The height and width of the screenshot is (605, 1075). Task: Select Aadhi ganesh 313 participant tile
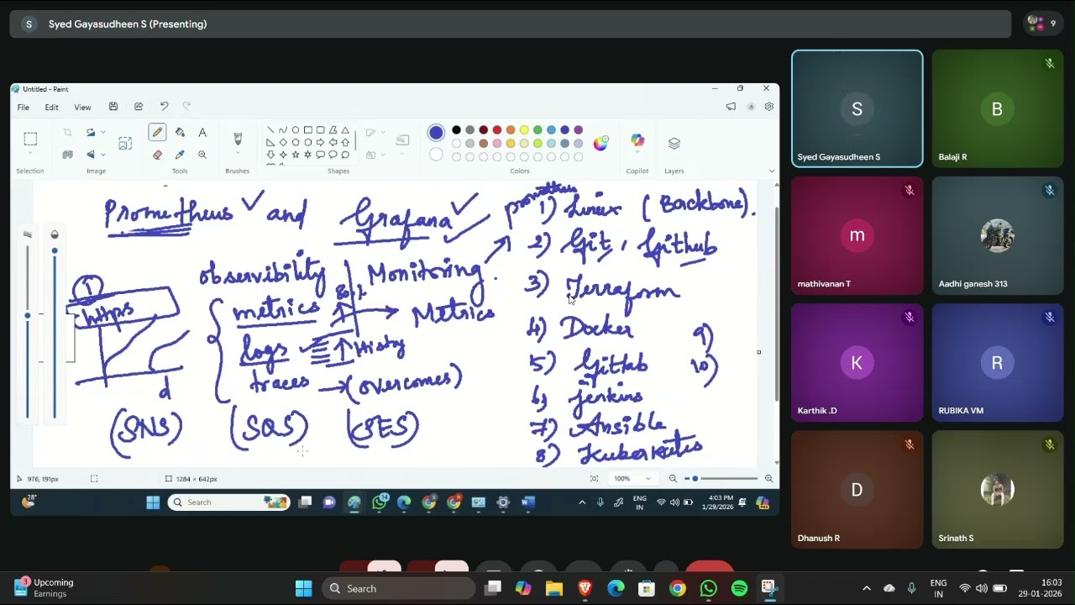point(997,235)
